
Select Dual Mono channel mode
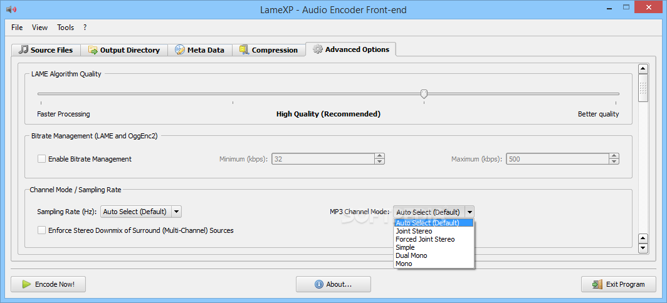pos(433,255)
